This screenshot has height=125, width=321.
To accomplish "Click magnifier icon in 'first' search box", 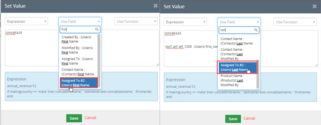I will (97, 30).
